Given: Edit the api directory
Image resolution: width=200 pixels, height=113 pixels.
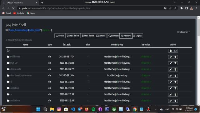Looking at the screenshot, I should pyautogui.click(x=171, y=95).
